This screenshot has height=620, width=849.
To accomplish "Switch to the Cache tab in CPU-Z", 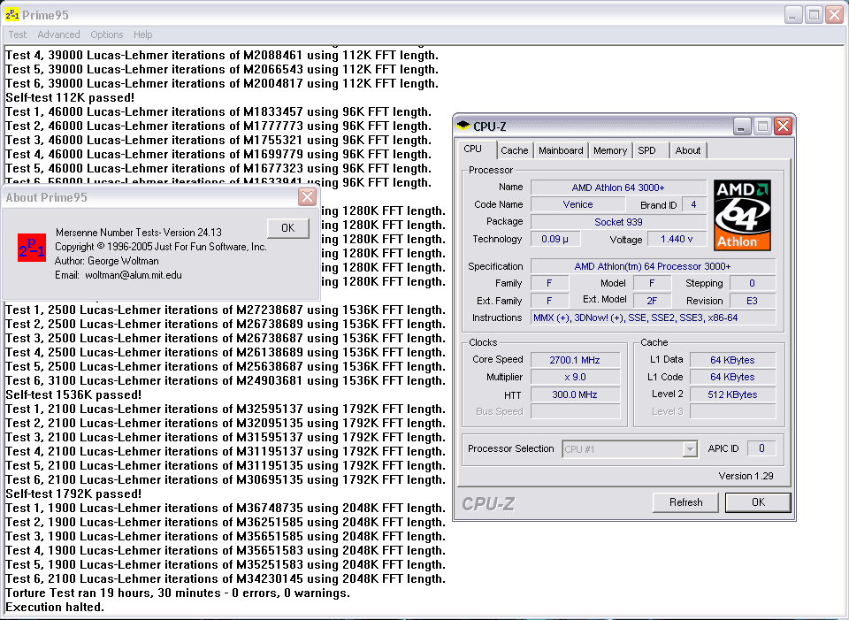I will tap(515, 150).
